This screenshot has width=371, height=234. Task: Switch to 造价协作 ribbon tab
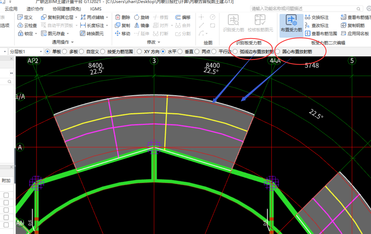point(35,9)
